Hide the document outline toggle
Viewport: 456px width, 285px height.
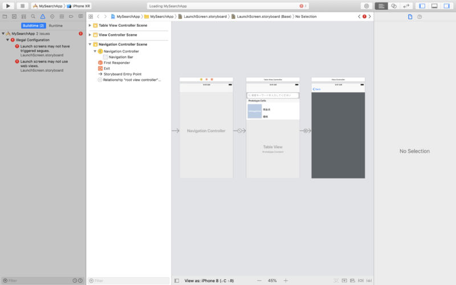point(177,280)
